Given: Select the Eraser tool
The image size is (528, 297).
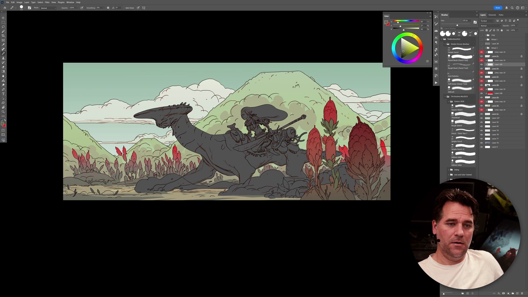Looking at the screenshot, I should point(3,67).
